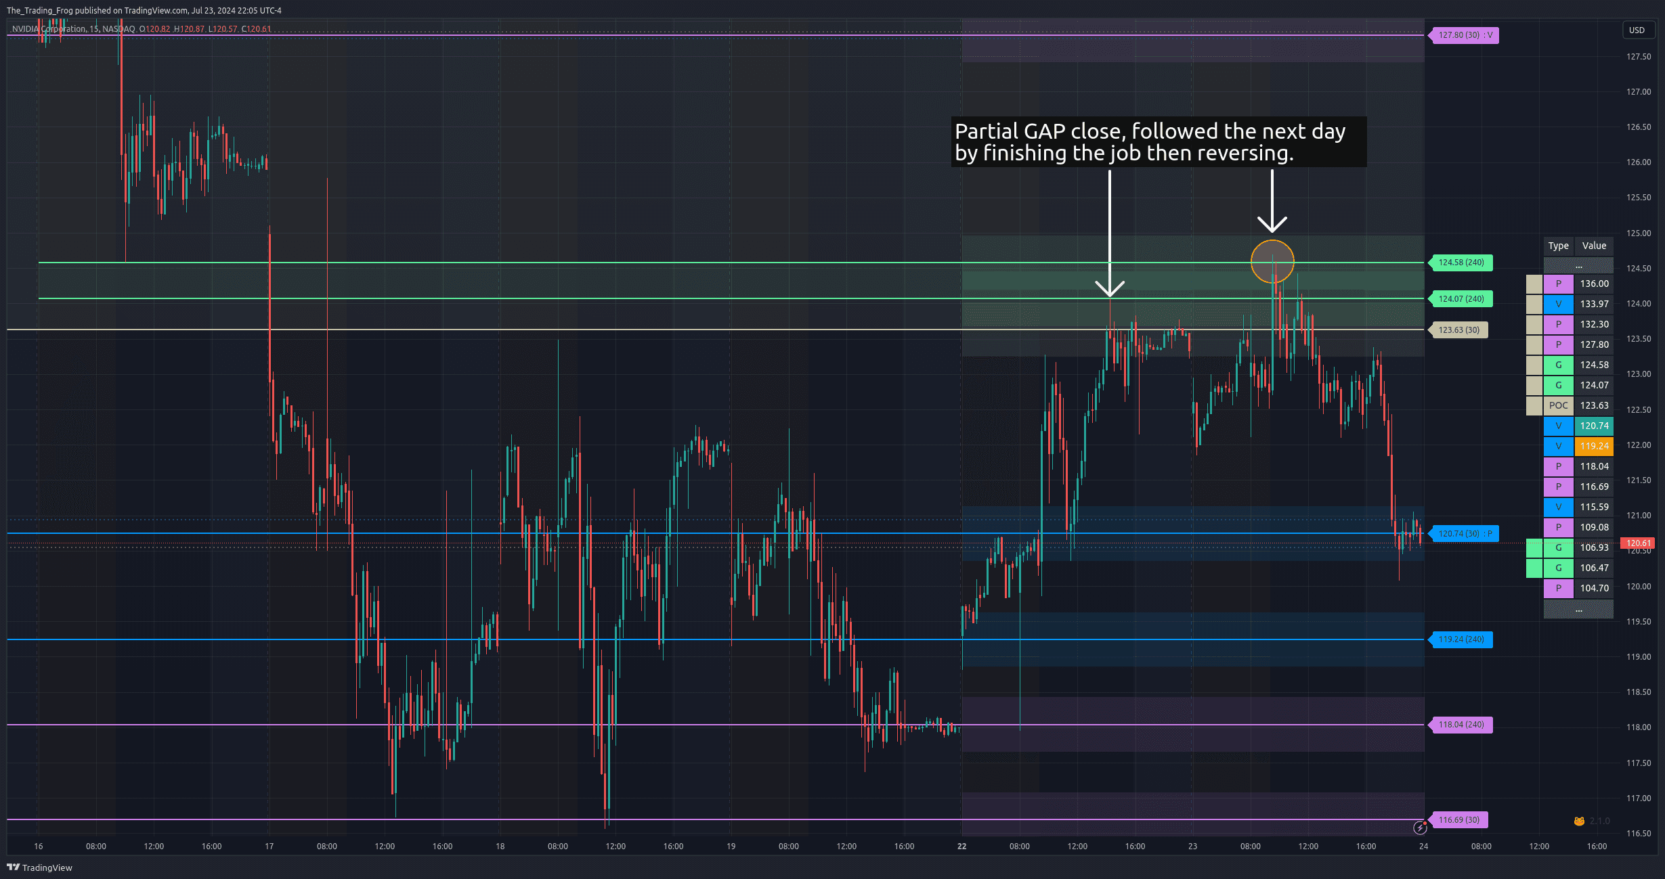Click table value 132.30

point(1594,325)
